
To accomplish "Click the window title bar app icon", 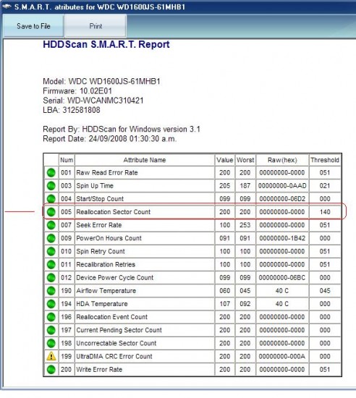I will click(x=7, y=7).
